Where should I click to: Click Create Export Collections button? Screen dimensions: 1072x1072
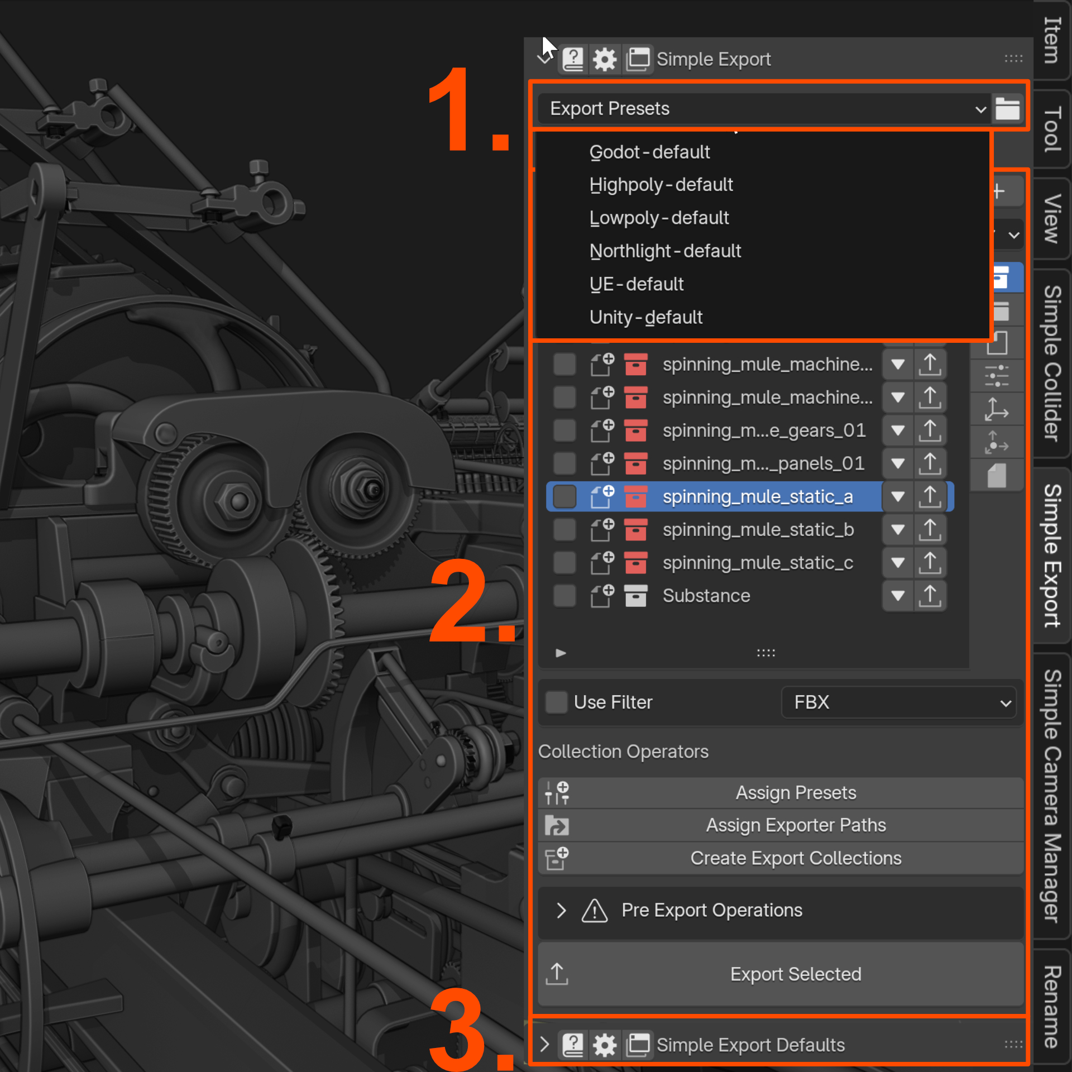[x=781, y=859]
